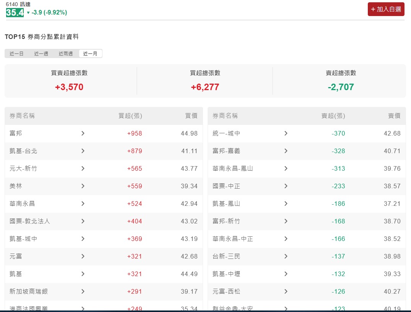Image resolution: width=411 pixels, height=312 pixels.
Task: Click the 賣超(張) column header
Action: click(333, 116)
